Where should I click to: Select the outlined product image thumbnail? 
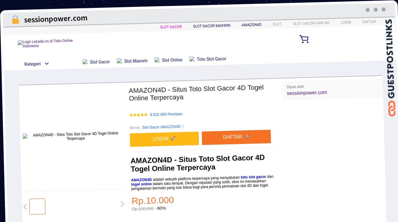pos(37,206)
